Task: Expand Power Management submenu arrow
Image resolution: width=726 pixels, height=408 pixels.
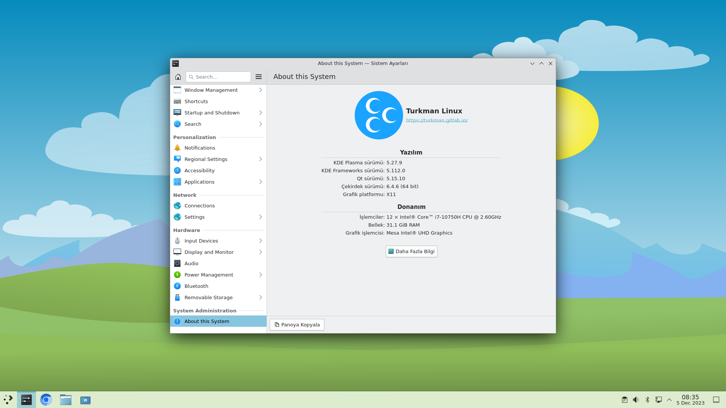Action: click(261, 275)
